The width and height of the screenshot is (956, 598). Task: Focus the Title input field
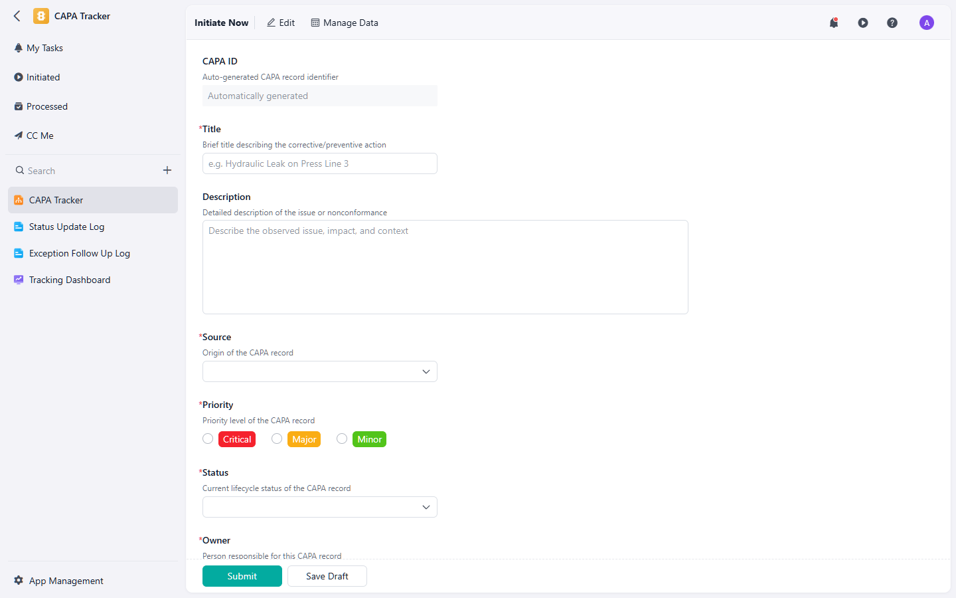point(320,163)
